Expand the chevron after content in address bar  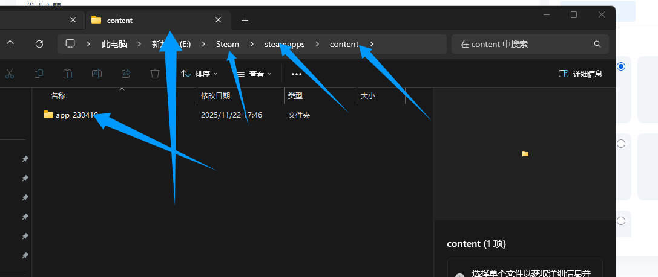[372, 44]
